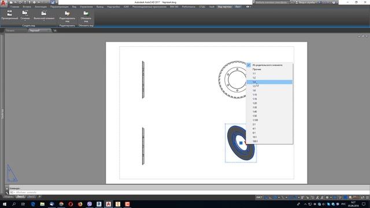The image size is (370, 208).
Task: Select scale 1:10 in the list
Action: click(269, 95)
